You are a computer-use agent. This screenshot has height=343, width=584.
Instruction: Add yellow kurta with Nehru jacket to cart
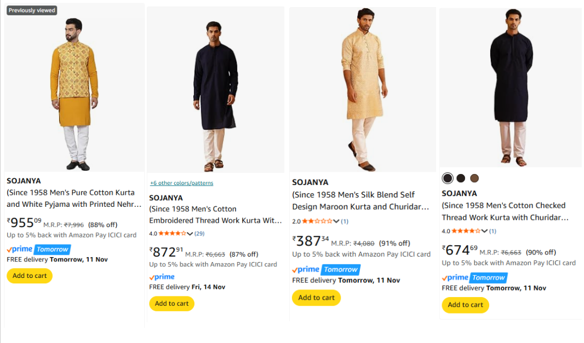coord(30,276)
